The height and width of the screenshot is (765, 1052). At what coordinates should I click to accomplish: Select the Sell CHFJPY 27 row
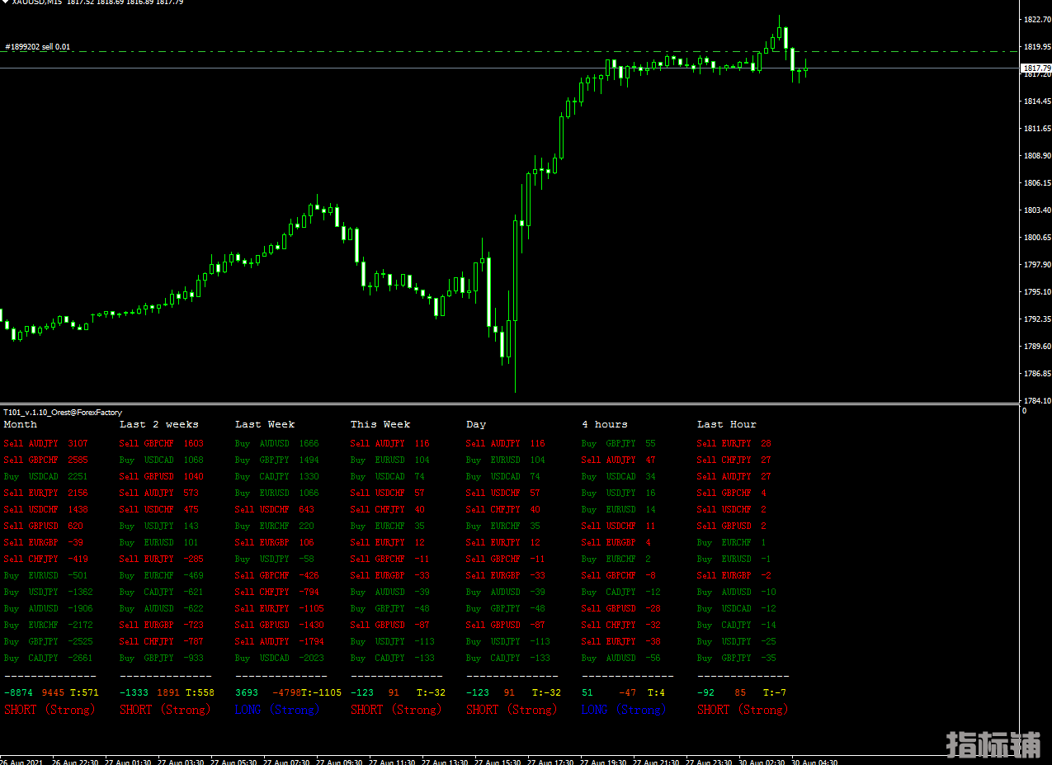point(734,460)
